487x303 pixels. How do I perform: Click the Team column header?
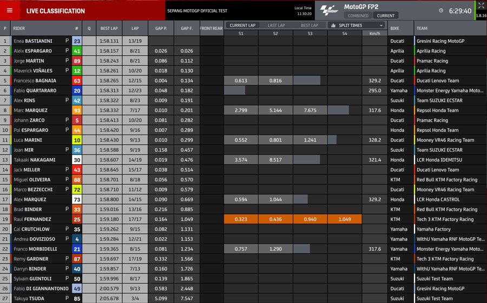coord(422,29)
